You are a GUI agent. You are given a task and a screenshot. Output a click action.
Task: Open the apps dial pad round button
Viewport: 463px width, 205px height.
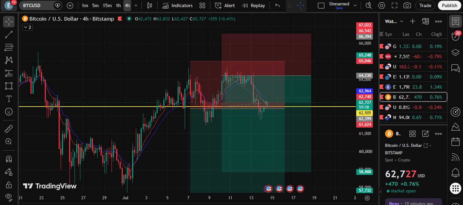click(x=456, y=188)
